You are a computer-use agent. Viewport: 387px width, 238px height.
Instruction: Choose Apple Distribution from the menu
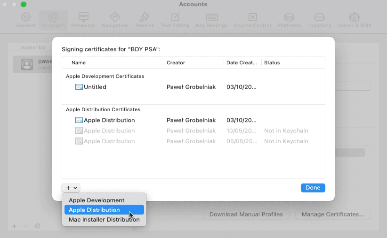pos(104,210)
